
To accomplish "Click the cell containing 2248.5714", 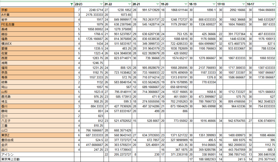I will point(92,10).
